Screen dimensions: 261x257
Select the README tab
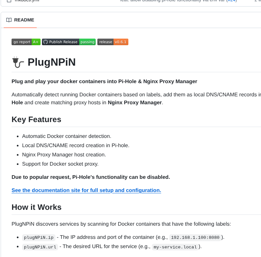click(20, 20)
